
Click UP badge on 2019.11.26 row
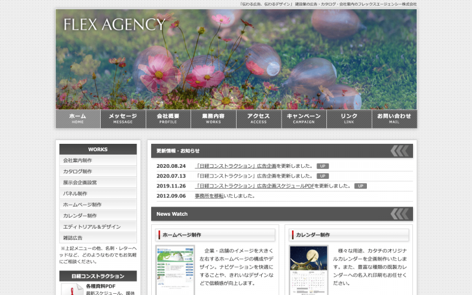tap(361, 186)
